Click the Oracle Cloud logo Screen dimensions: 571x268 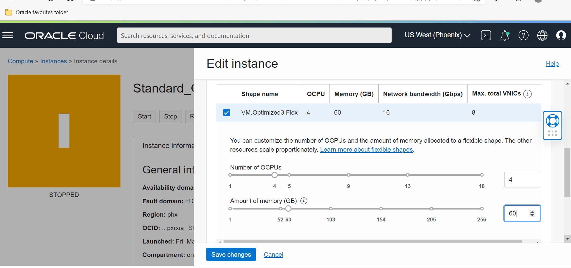[x=64, y=36]
